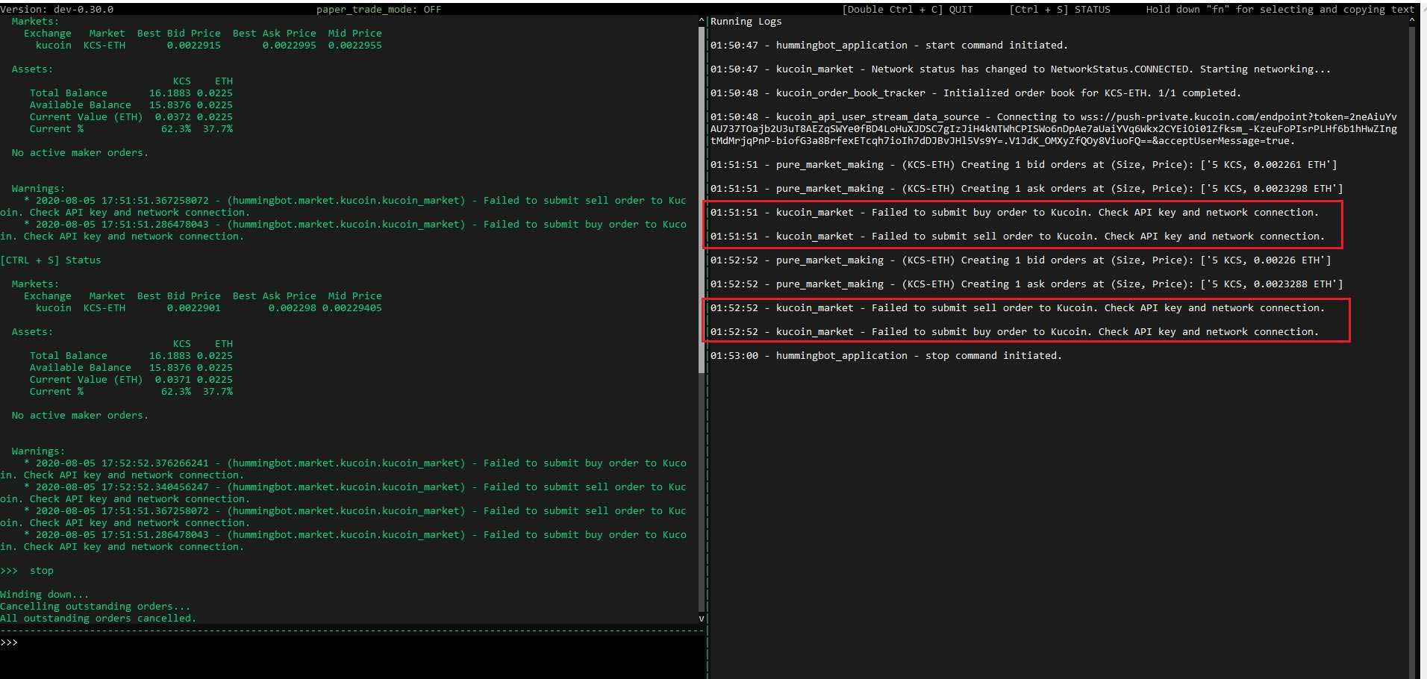Screen dimensions: 1427x679
Task: Click the wss://push-private.kucoin.com connection log line
Action: (x=1054, y=129)
